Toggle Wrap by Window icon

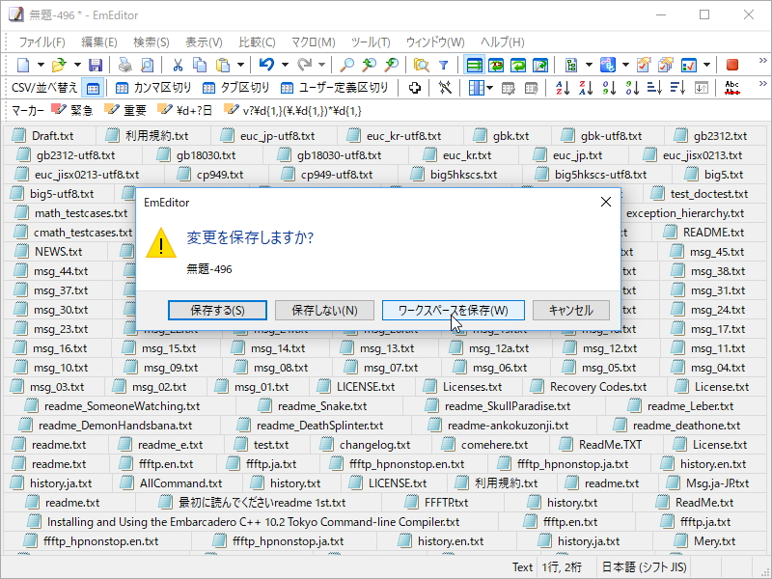point(518,65)
